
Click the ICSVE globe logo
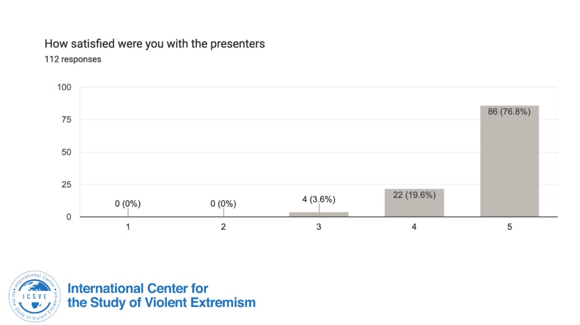[x=36, y=296]
